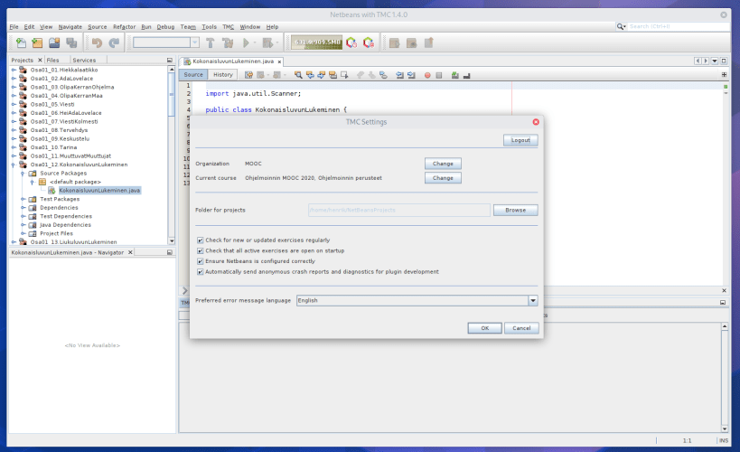
Task: Expand the Project Files node
Action: [x=23, y=233]
